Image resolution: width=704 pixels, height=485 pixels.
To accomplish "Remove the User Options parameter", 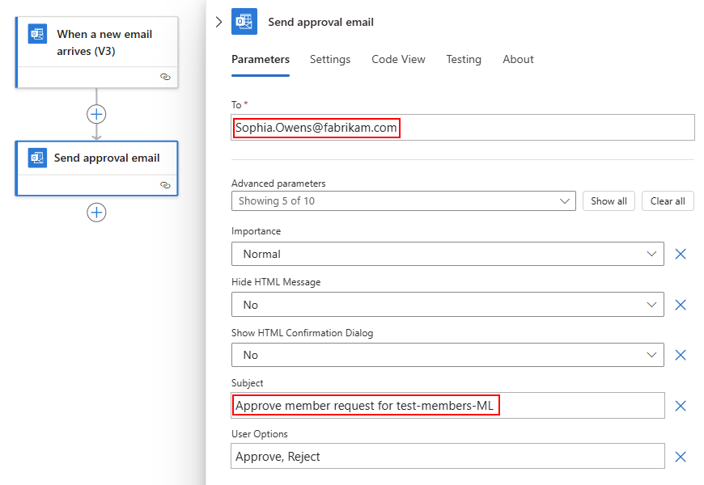I will tap(681, 457).
